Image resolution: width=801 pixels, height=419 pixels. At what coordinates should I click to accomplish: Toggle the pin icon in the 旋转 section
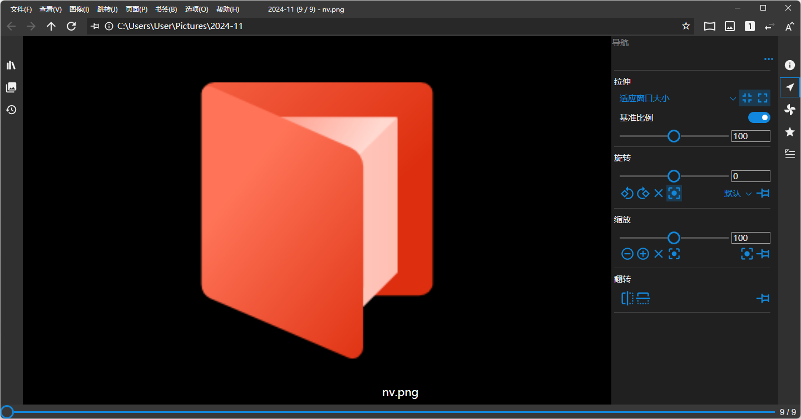point(763,193)
